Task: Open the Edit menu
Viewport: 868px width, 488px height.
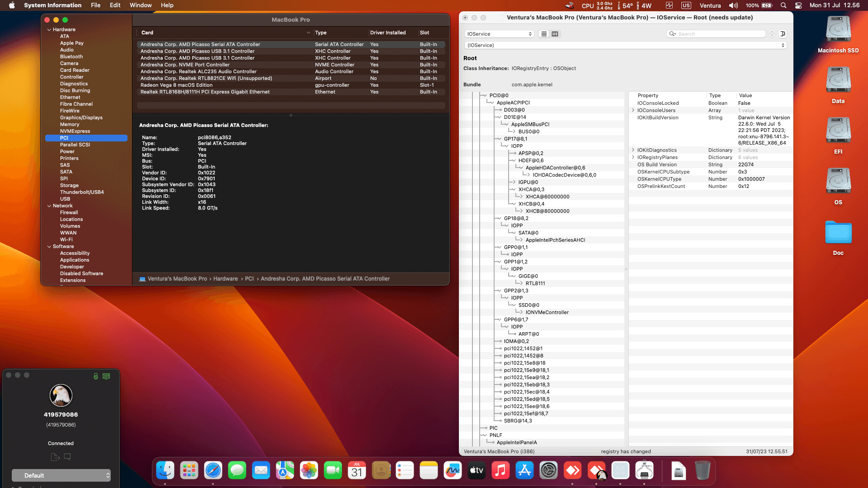Action: [x=115, y=5]
